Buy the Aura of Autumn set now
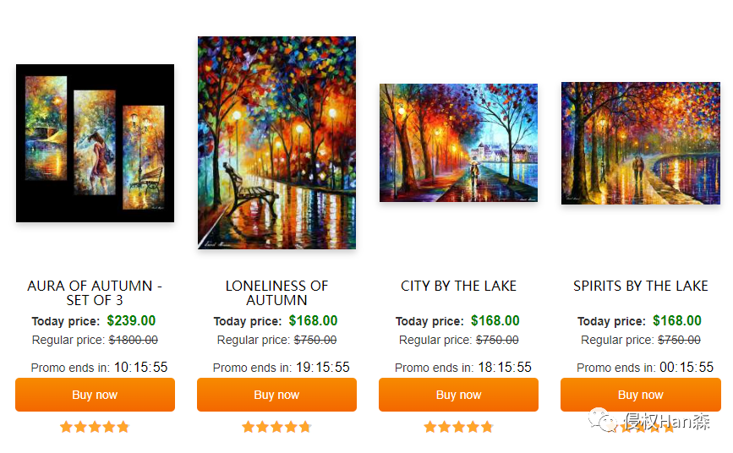The image size is (733, 453). coord(95,395)
